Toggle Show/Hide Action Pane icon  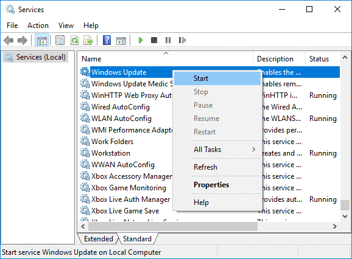(121, 41)
